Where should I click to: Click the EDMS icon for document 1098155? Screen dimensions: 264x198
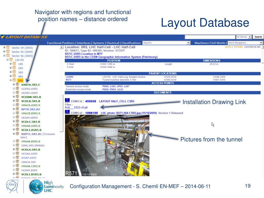point(67,112)
